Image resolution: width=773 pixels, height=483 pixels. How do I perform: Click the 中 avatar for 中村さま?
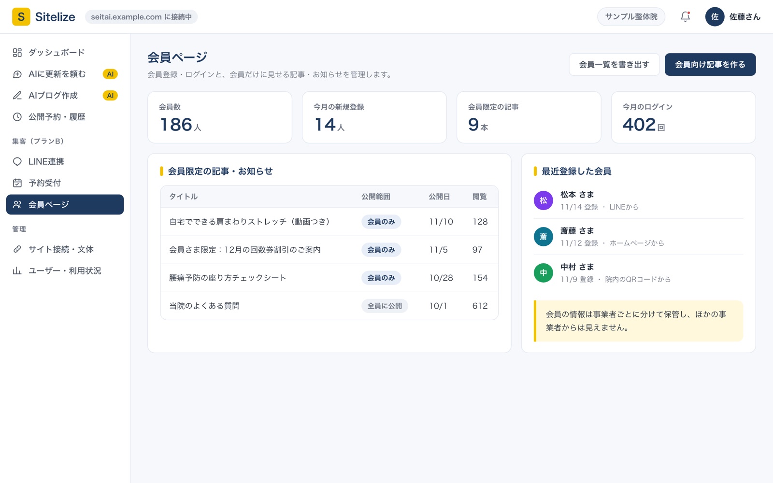[x=543, y=273]
